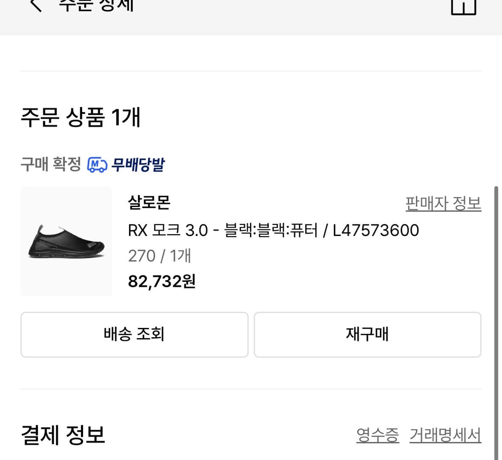Click the 주문 상품 1개 heading
Screen dimensions: 502x460
coord(80,117)
